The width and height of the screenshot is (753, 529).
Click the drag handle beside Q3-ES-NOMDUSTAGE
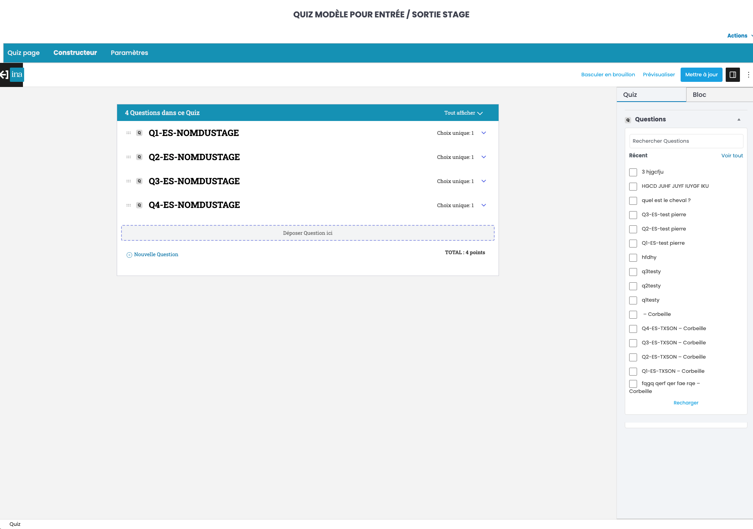coord(129,181)
